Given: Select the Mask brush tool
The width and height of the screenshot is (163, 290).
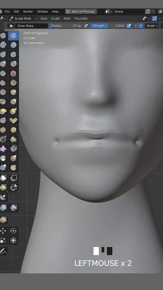Looking at the screenshot, I should 3,158.
